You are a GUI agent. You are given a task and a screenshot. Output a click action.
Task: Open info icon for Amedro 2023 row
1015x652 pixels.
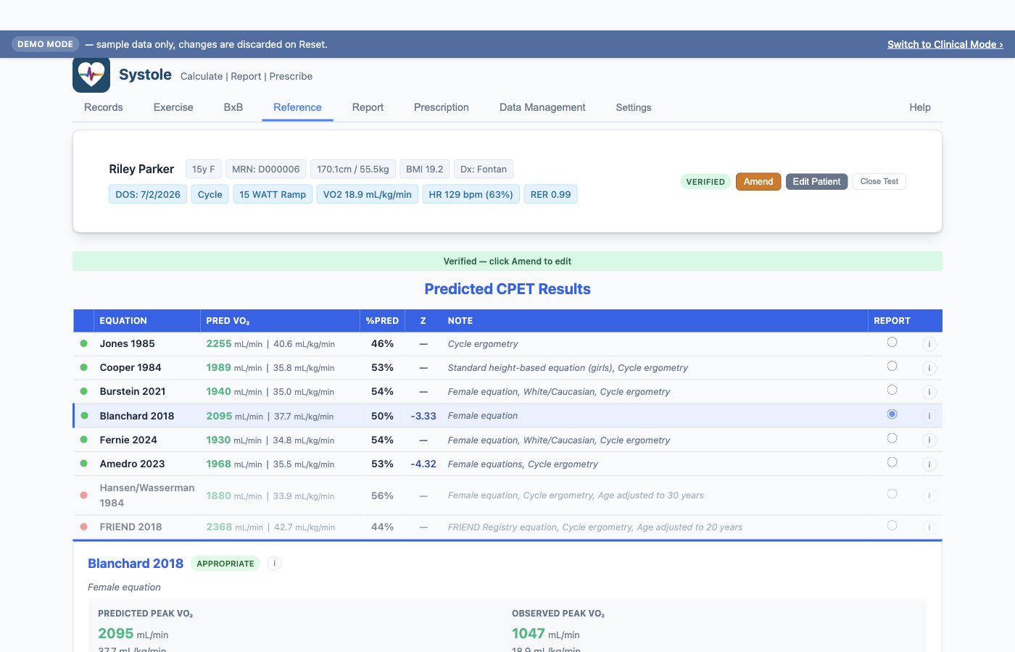929,464
